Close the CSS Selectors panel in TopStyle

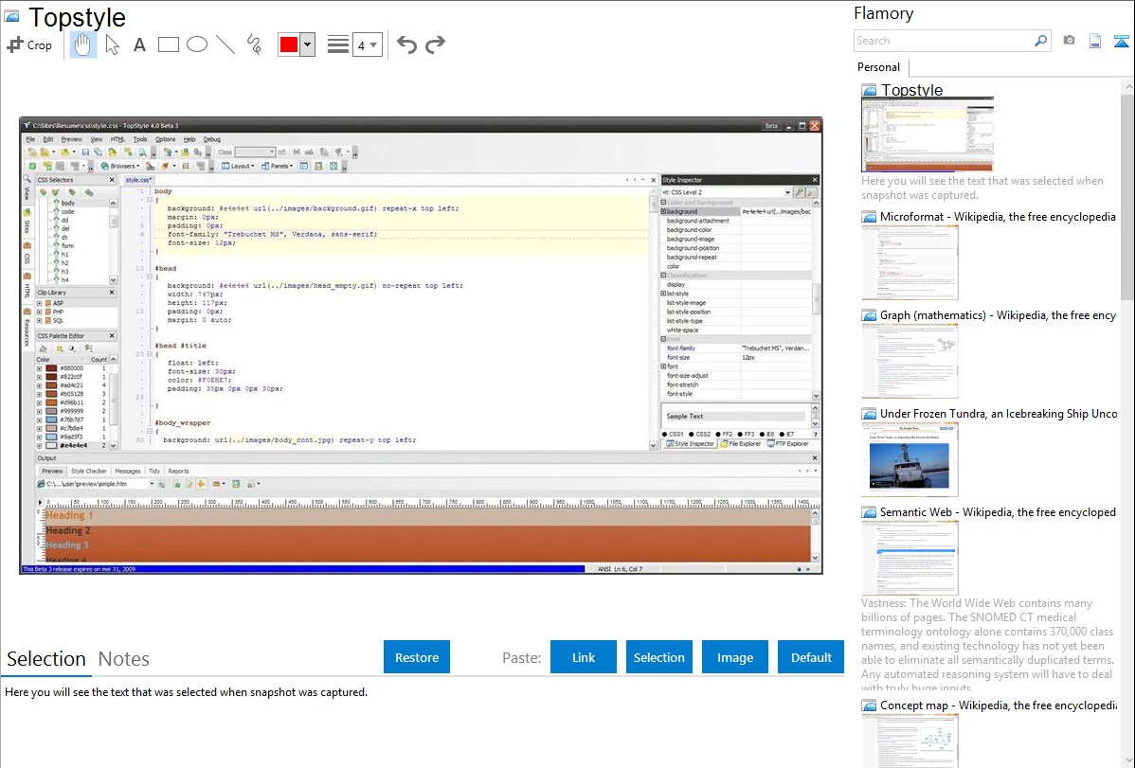point(112,180)
